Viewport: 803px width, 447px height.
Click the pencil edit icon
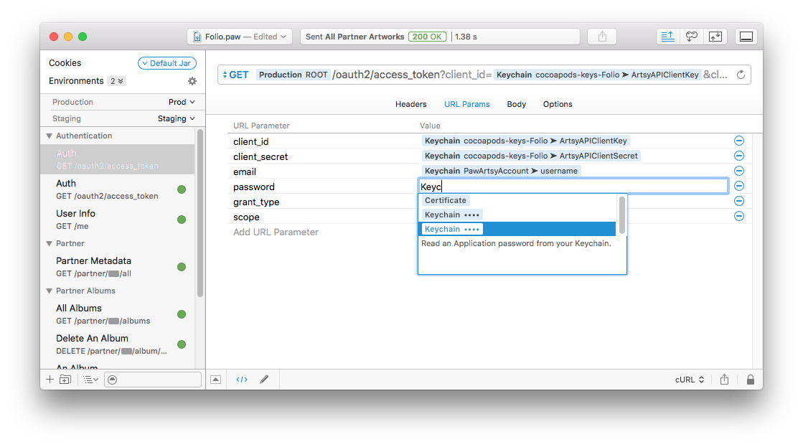(264, 380)
